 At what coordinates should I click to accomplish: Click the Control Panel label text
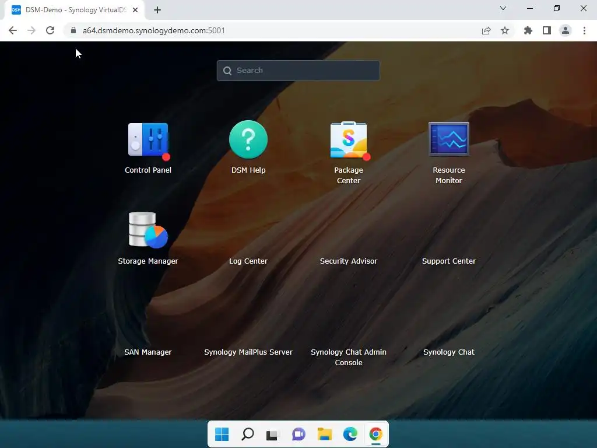pos(148,170)
